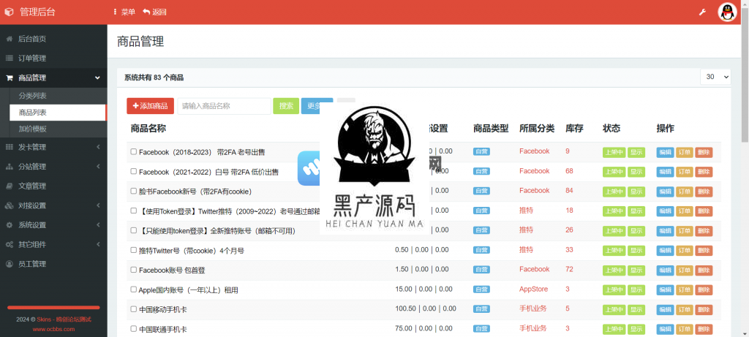Click the Skins footer link

click(x=64, y=319)
